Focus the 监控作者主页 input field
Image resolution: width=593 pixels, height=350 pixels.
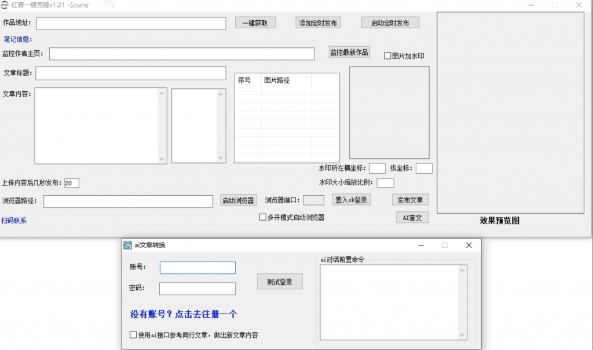181,54
